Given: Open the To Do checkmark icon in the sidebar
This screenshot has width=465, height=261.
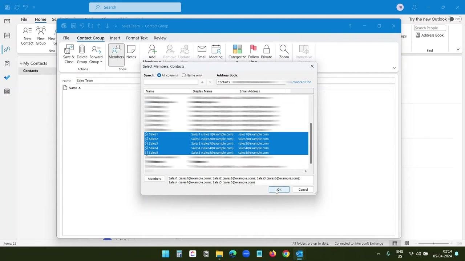Looking at the screenshot, I should pos(7,77).
